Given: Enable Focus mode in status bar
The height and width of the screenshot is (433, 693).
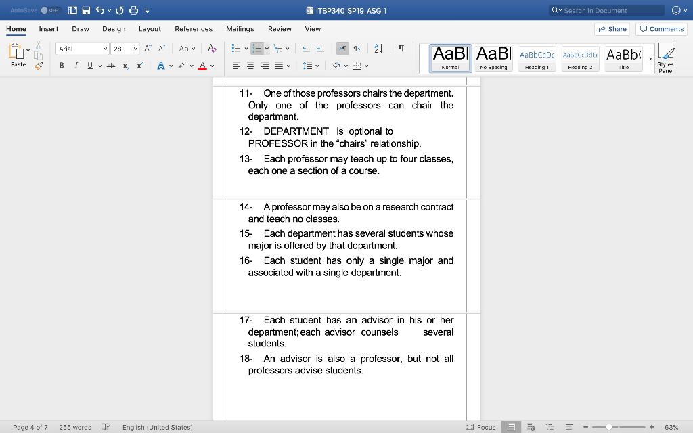Looking at the screenshot, I should [x=485, y=427].
